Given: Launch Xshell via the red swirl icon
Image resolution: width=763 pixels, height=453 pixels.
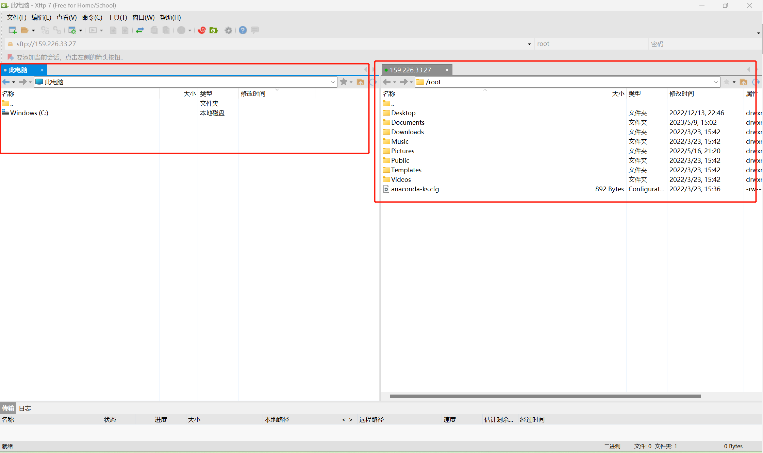Looking at the screenshot, I should click(x=202, y=30).
